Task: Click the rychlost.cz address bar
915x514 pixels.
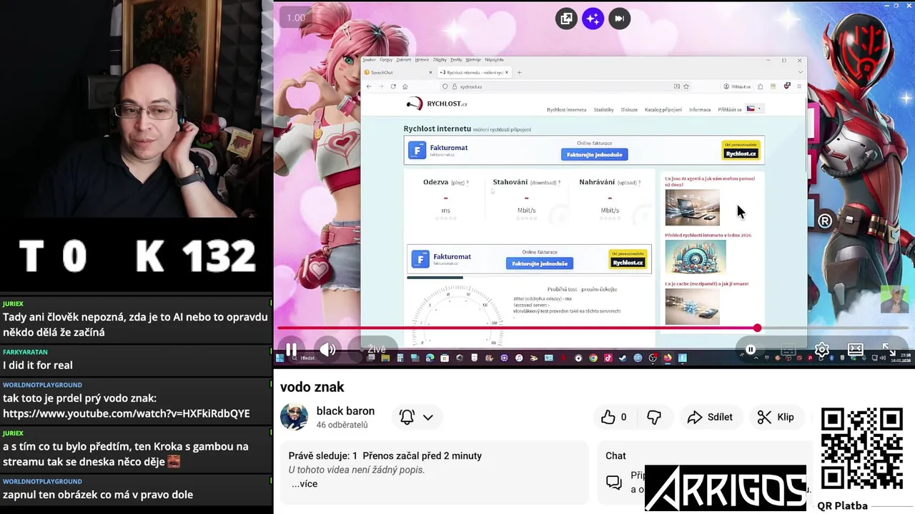Action: pyautogui.click(x=566, y=86)
